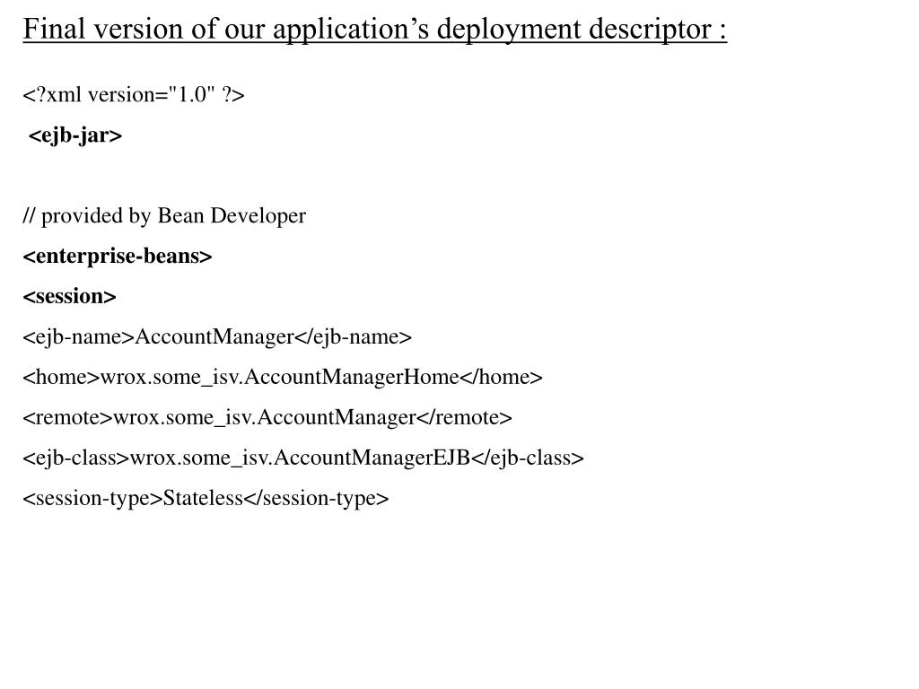Click the opening <remote> tag
919x689 pixels.
[x=67, y=418]
